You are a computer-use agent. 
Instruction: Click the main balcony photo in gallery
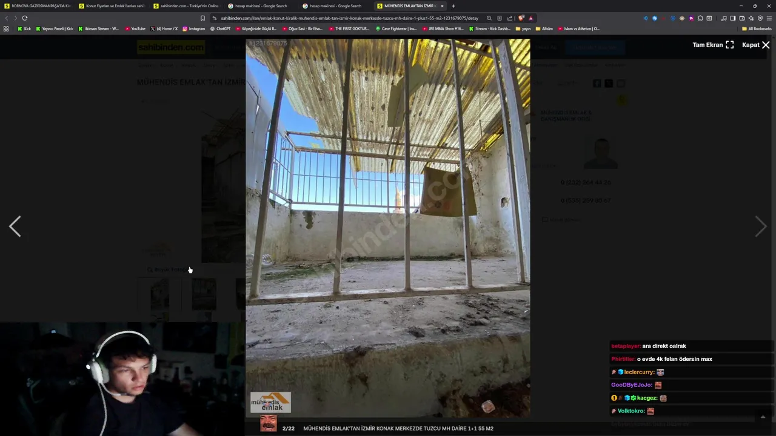(388, 228)
